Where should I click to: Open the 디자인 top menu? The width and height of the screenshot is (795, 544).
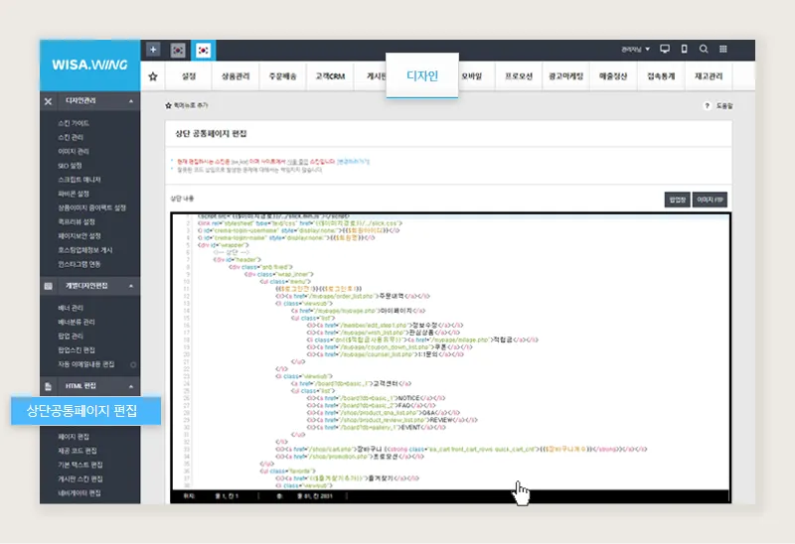(421, 75)
